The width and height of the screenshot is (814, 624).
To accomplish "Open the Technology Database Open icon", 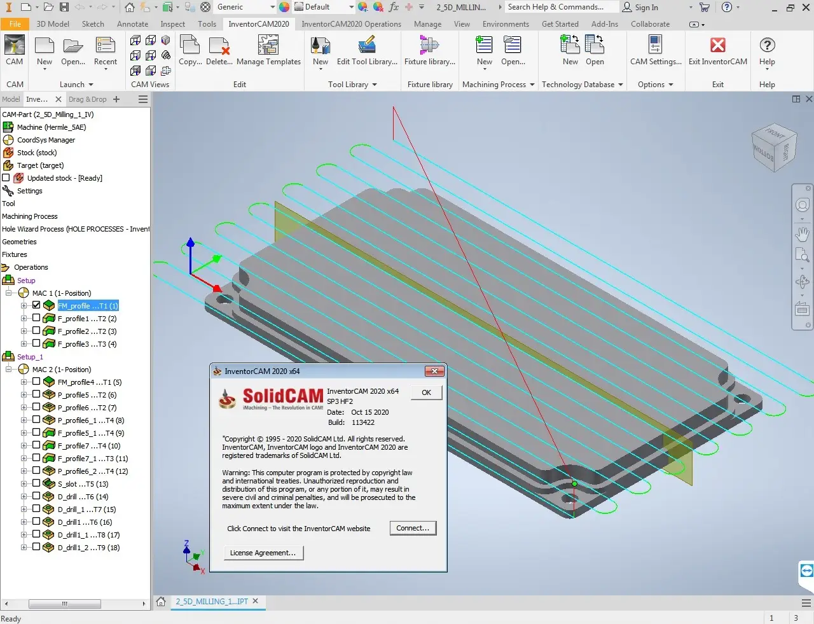I will point(595,51).
